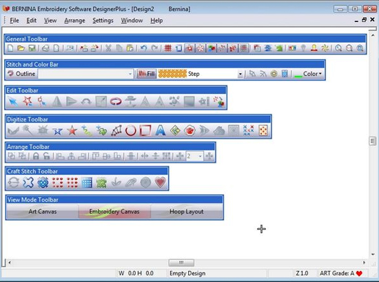Click the vertical scrollbar up arrow
The width and height of the screenshot is (379, 282).
[x=373, y=35]
